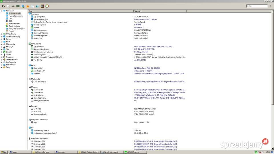This screenshot has height=154, width=274.
Task: Click the sensor gauge toolbar icon
Action: tap(47, 6)
